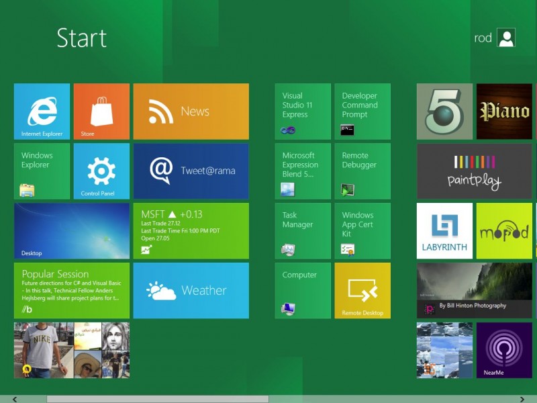Open Developer Command Prompt tile
537x403 pixels.
pyautogui.click(x=362, y=111)
